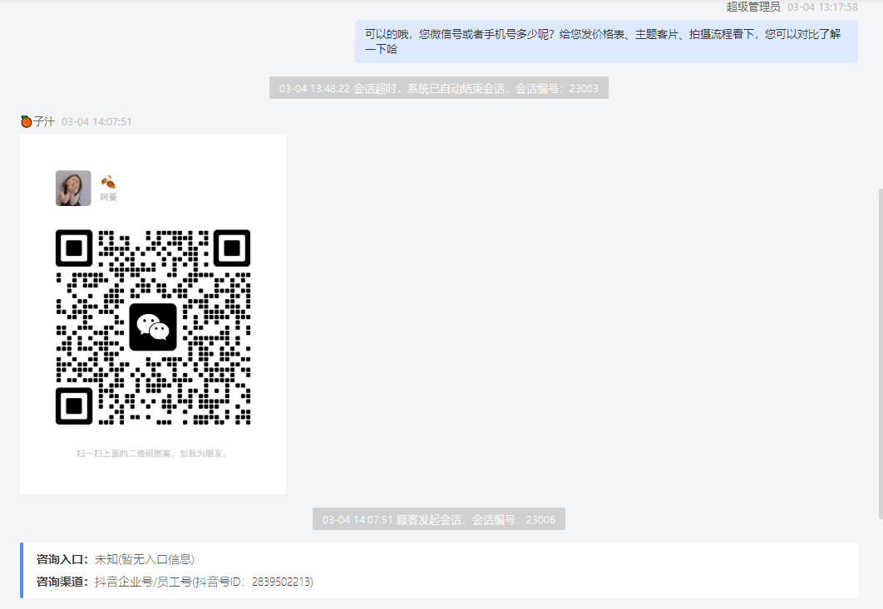
Task: Click the vertical chat scrollbar
Action: [881, 353]
